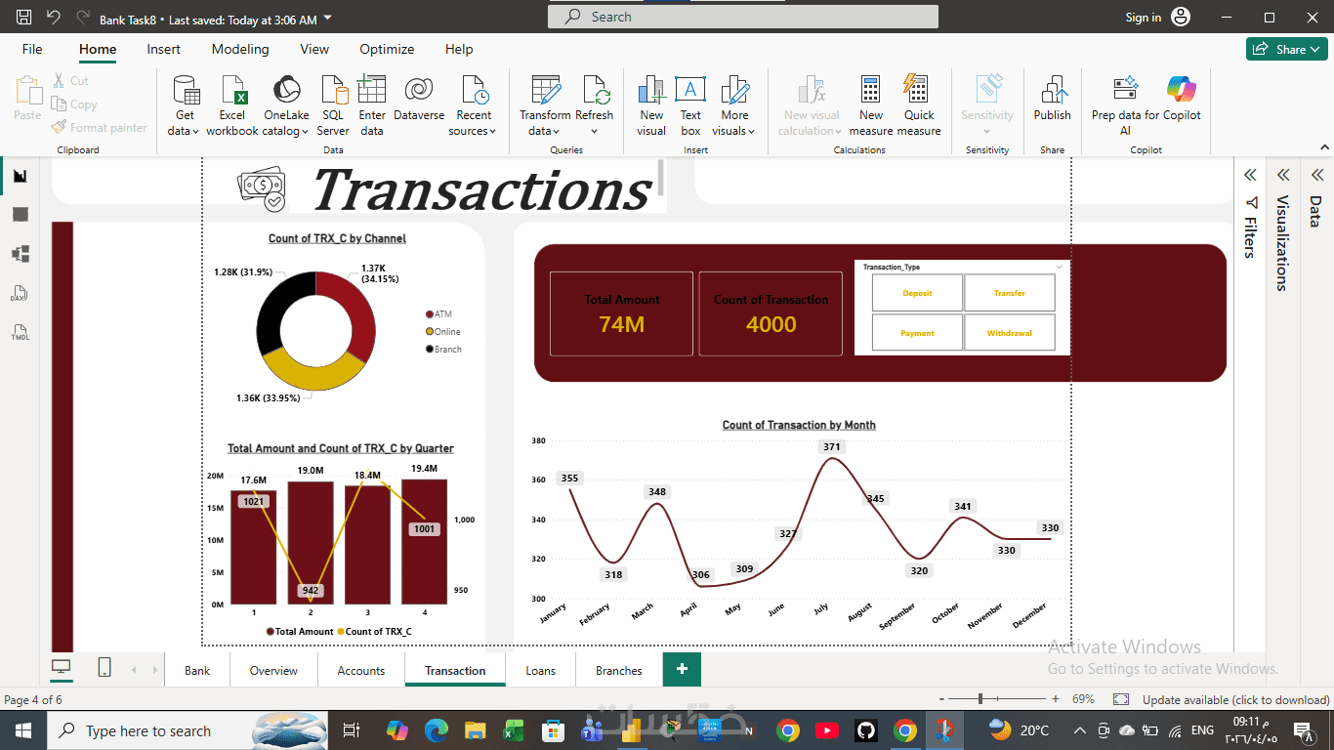Toggle the Deposit slicer button
This screenshot has width=1334, height=750.
coord(917,293)
